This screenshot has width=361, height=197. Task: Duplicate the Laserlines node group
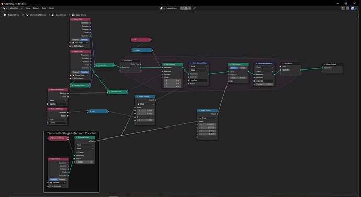[186, 8]
